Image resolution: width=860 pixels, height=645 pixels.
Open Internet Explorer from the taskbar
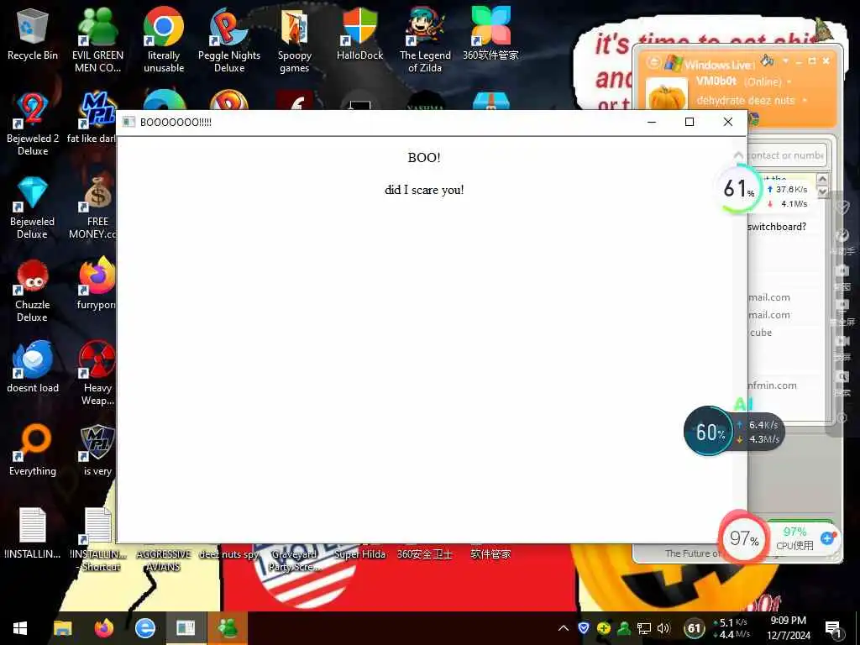click(x=144, y=628)
